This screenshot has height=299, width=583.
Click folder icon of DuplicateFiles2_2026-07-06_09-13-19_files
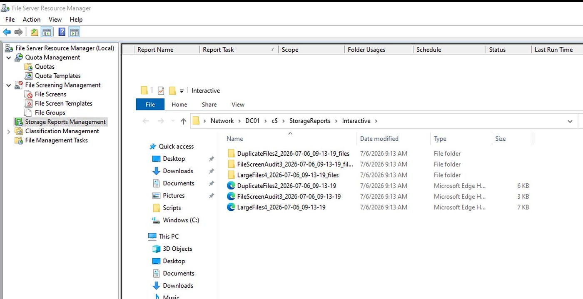231,153
